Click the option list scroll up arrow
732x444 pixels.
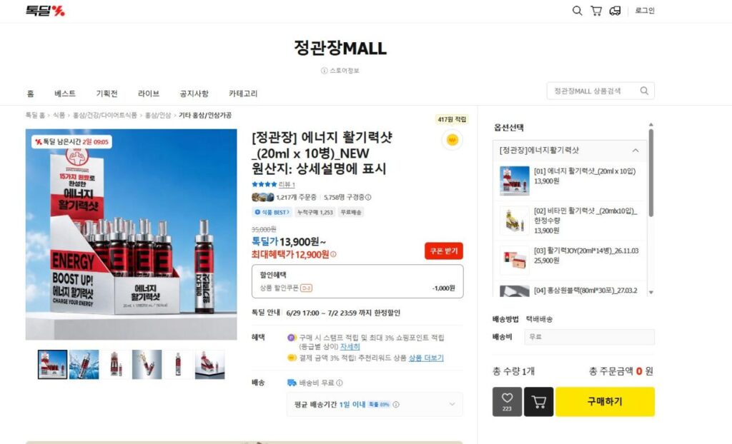click(x=651, y=125)
